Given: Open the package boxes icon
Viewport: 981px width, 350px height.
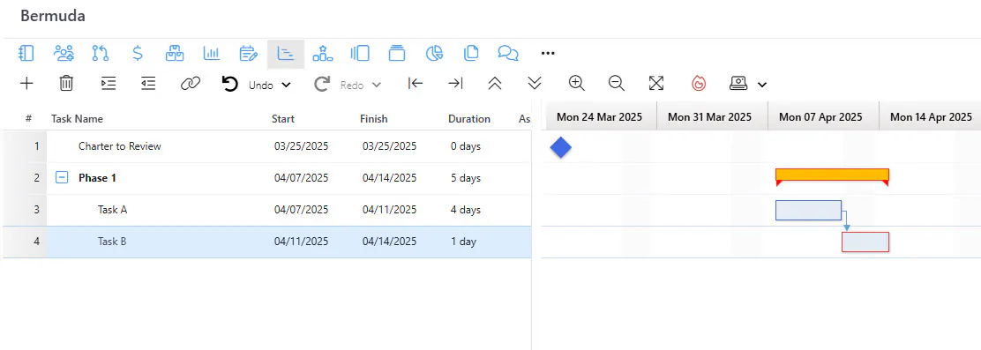Looking at the screenshot, I should click(175, 54).
